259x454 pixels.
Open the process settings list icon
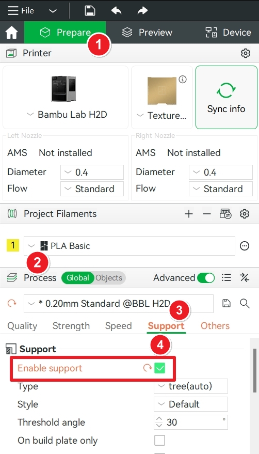226,278
